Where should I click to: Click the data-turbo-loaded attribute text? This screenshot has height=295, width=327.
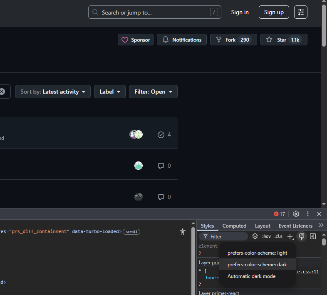click(x=95, y=231)
